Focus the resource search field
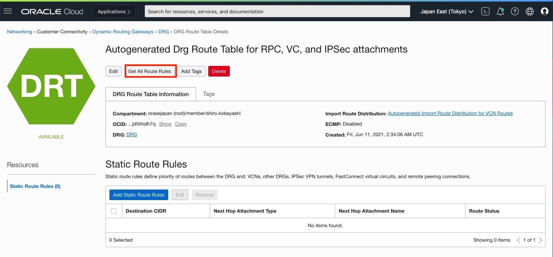The width and height of the screenshot is (553, 257). pyautogui.click(x=277, y=11)
